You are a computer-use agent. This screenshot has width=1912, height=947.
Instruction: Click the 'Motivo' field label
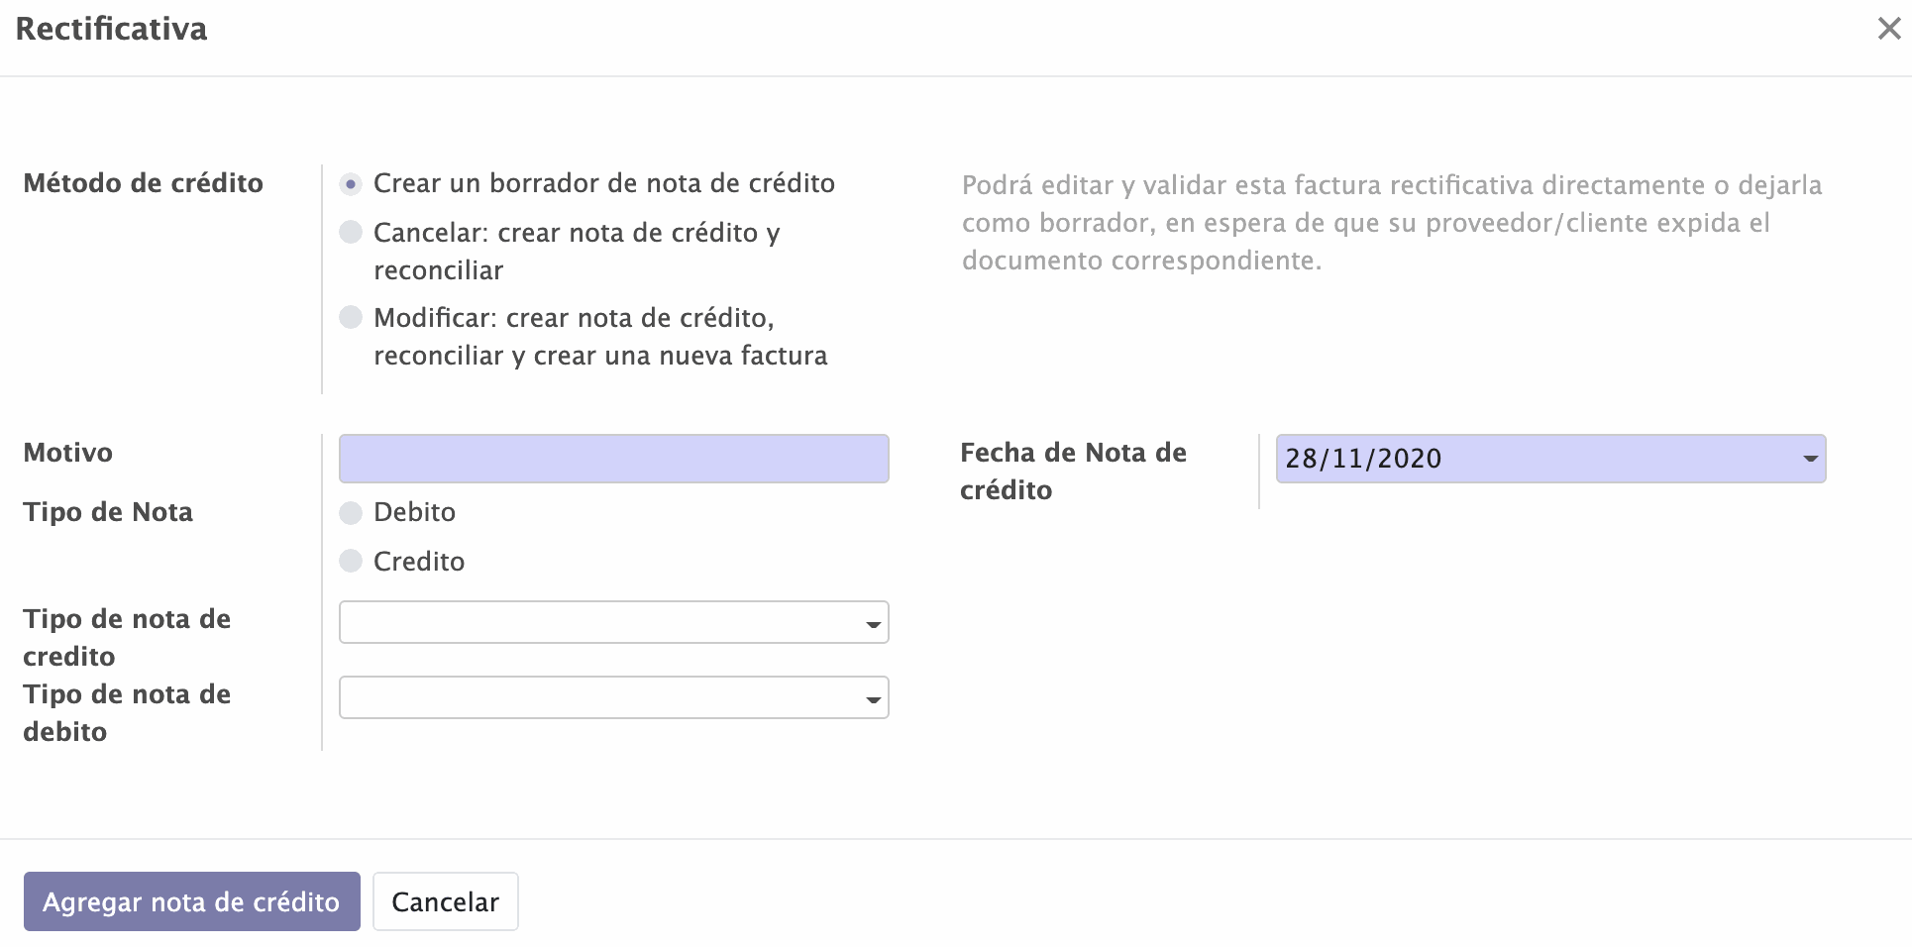point(67,453)
